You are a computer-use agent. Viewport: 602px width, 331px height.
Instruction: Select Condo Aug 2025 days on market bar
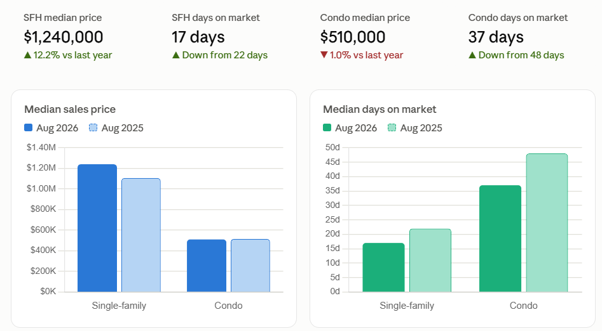[547, 223]
